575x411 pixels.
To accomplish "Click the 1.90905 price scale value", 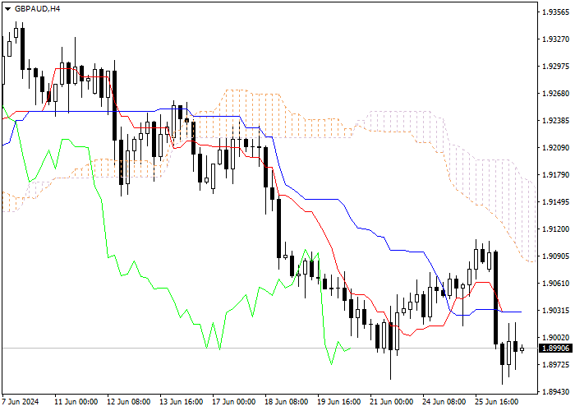I will point(556,256).
